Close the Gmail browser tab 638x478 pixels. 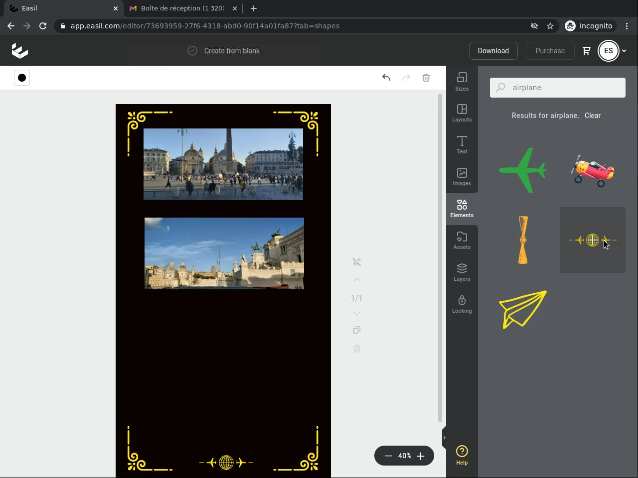[x=234, y=8]
